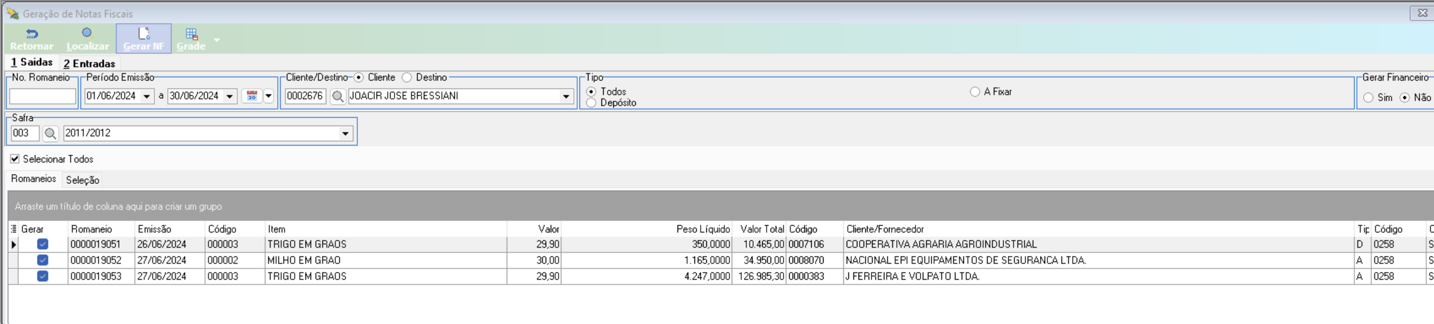Toggle the Selecionar Todos checkbox
The image size is (1434, 324).
coord(15,159)
